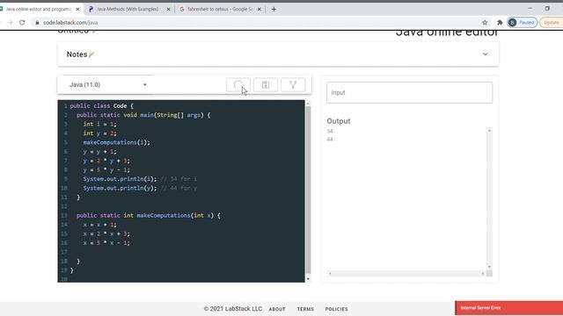This screenshot has height=316, width=563.
Task: Close the Java online editor tab
Action: click(x=77, y=10)
